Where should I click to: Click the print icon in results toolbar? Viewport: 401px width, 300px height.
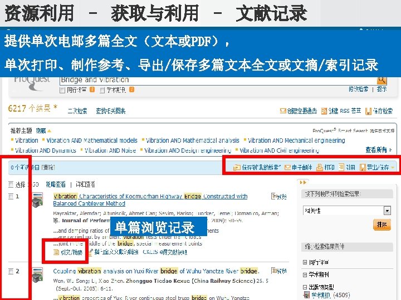coord(320,168)
